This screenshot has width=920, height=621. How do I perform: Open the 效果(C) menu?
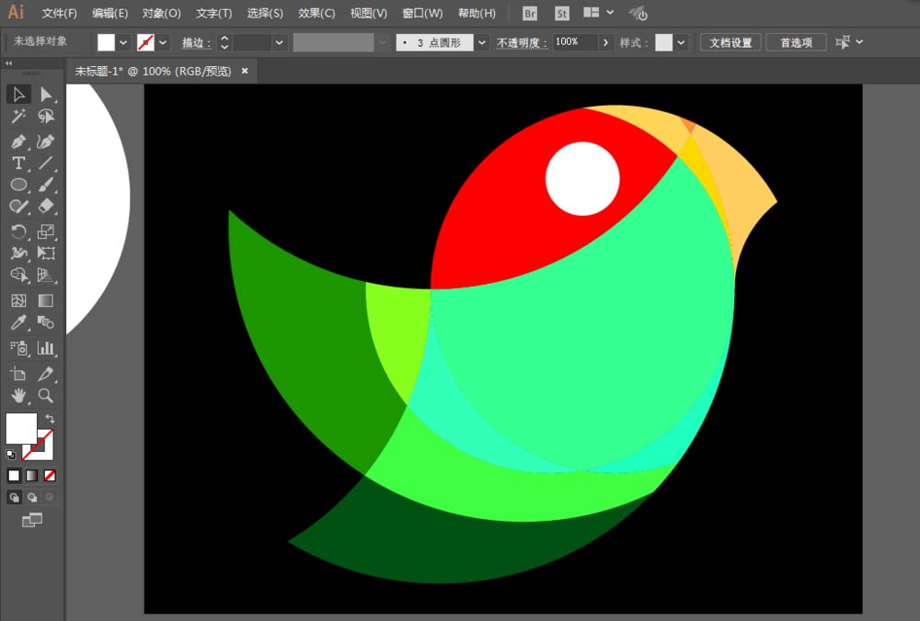click(316, 14)
